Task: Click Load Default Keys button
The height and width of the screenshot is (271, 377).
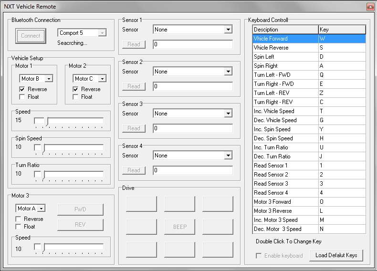Action: 336,255
